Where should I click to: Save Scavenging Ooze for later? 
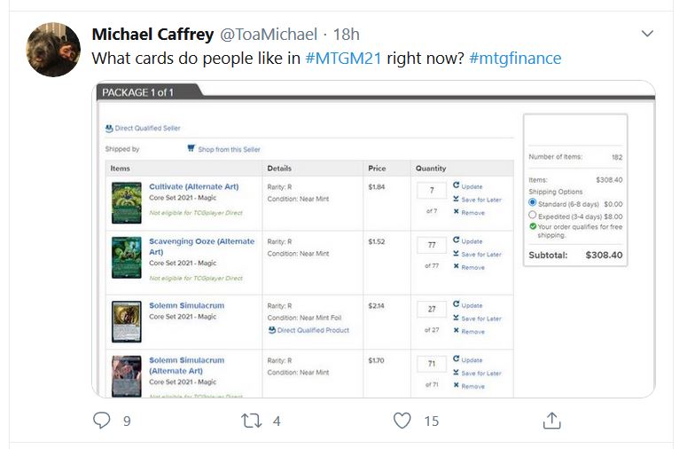pos(477,254)
